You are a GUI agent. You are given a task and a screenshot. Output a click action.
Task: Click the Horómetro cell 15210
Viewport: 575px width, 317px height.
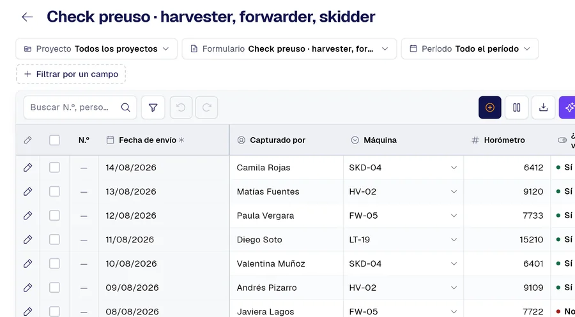click(x=507, y=240)
